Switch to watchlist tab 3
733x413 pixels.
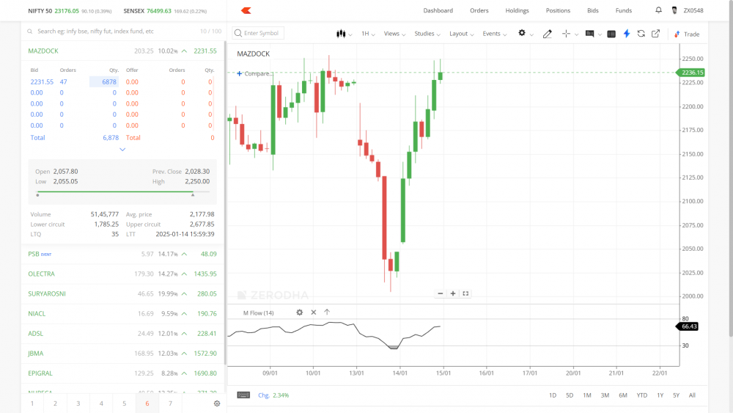(78, 403)
